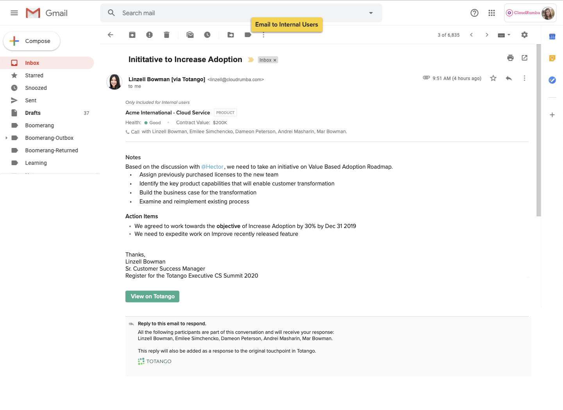The width and height of the screenshot is (563, 410).
Task: Click the 9:51 AM timestamp
Action: (457, 78)
